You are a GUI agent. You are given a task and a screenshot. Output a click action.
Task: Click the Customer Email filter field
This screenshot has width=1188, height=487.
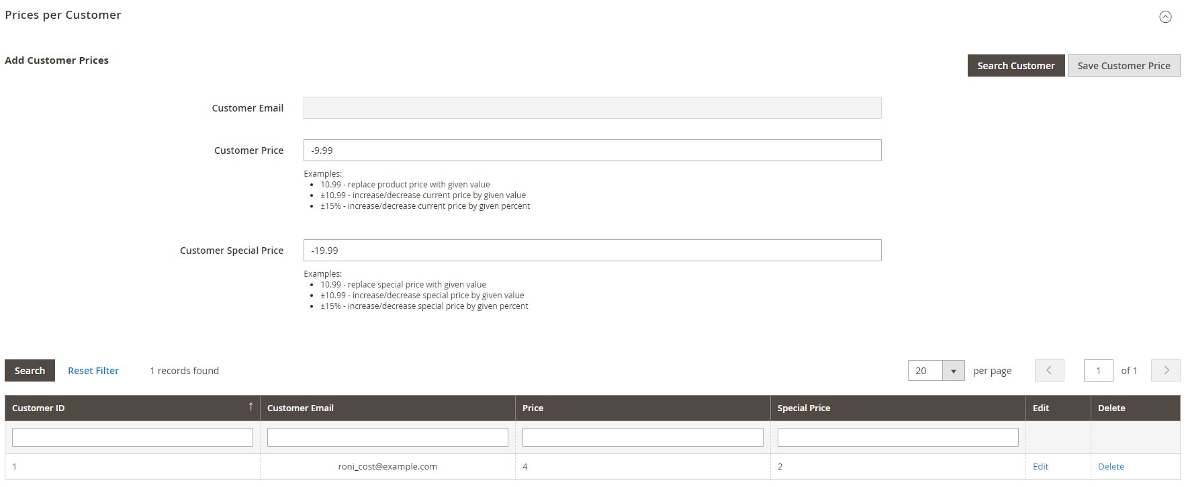point(387,437)
